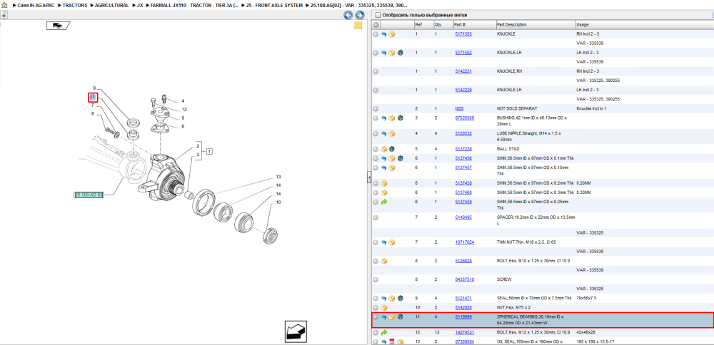714x345 pixels.
Task: Click the globe icon for KNUCKLE,LH 5171552
Action: pyautogui.click(x=400, y=53)
